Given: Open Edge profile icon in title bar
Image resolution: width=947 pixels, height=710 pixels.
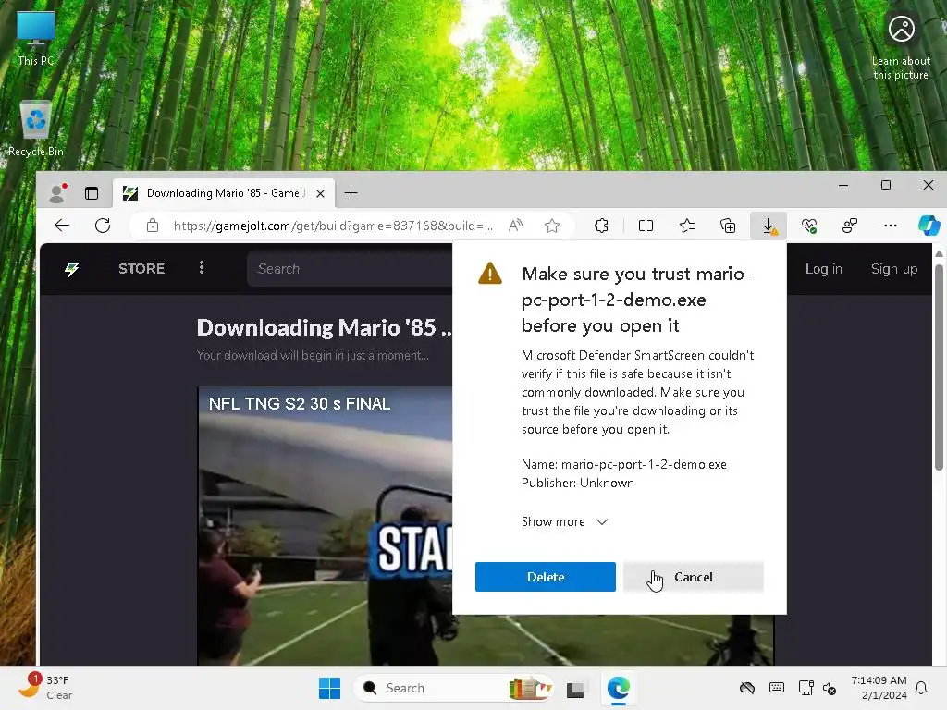Looking at the screenshot, I should point(56,193).
